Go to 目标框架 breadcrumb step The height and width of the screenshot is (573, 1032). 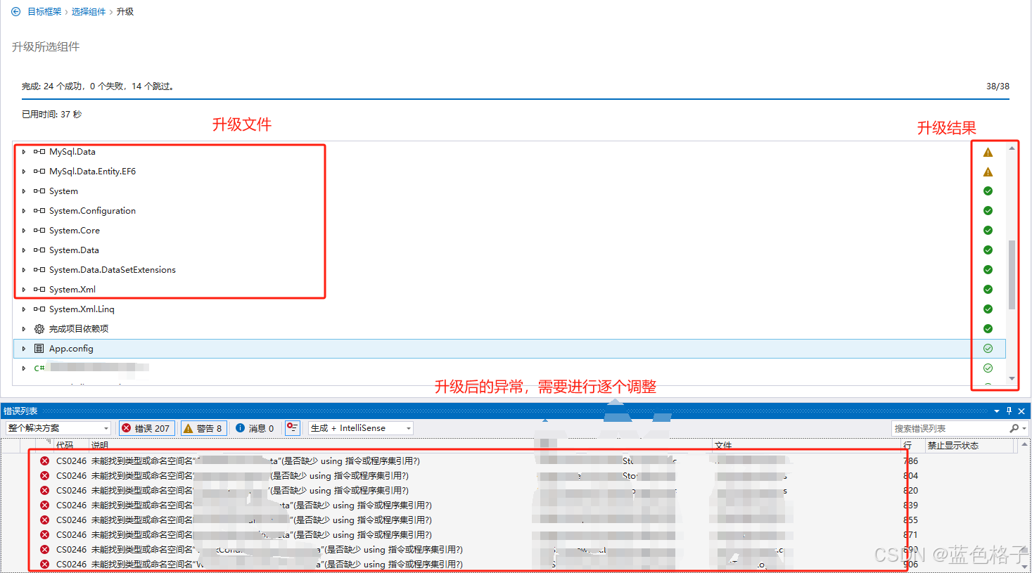pos(44,12)
